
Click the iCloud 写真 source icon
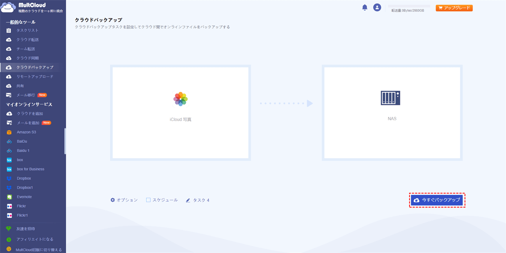[x=181, y=99]
